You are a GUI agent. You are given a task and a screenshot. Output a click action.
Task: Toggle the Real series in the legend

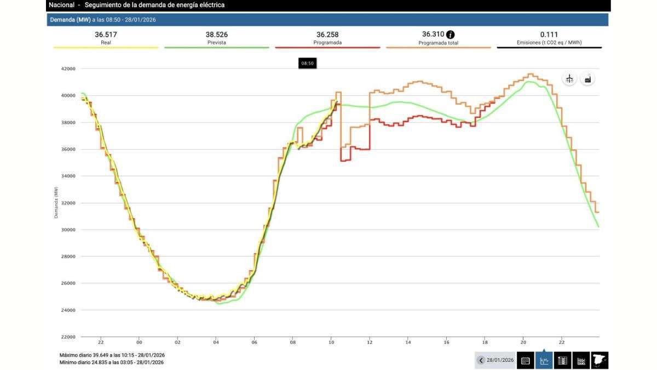106,38
